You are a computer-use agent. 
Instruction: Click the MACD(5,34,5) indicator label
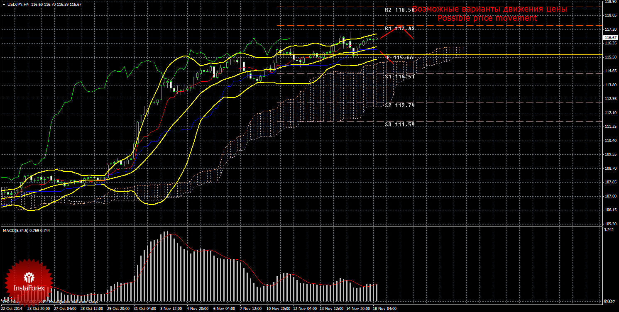[15, 230]
